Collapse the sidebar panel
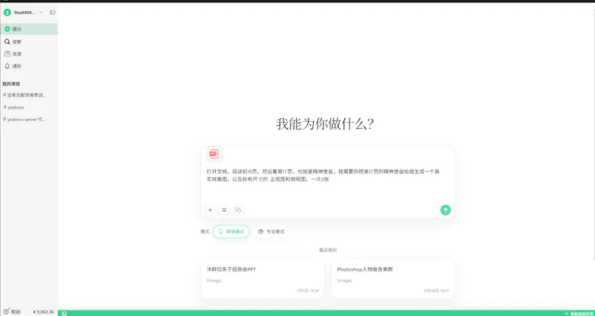Image resolution: width=595 pixels, height=316 pixels. (52, 13)
